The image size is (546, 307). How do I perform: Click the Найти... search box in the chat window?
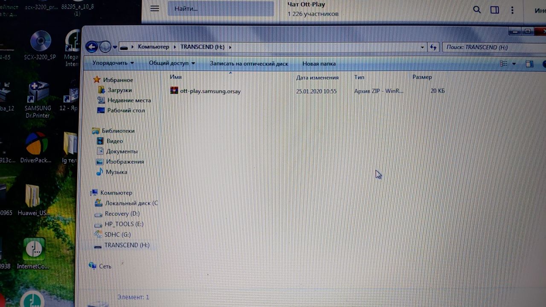tap(221, 9)
